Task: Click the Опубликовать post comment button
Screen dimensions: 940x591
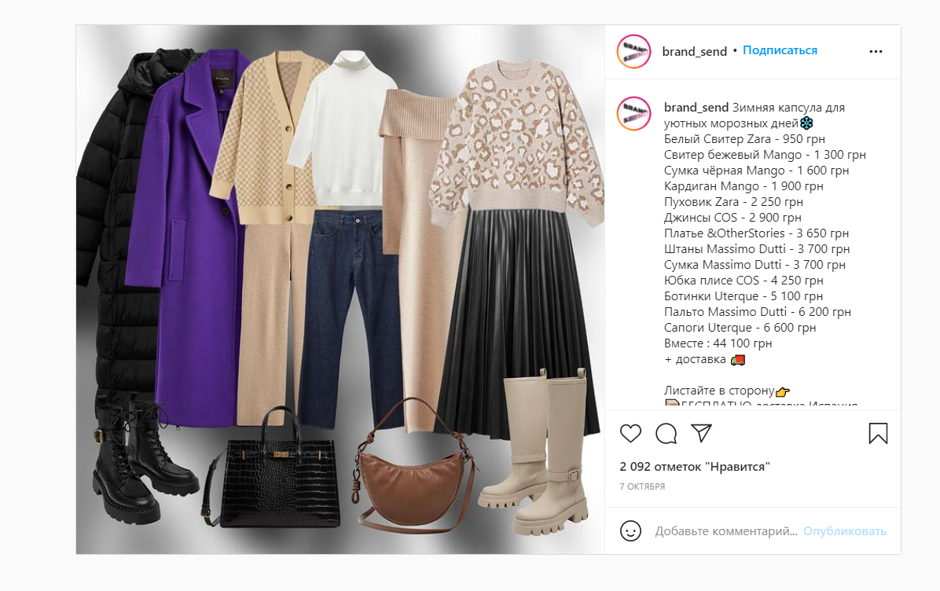Action: (x=845, y=531)
